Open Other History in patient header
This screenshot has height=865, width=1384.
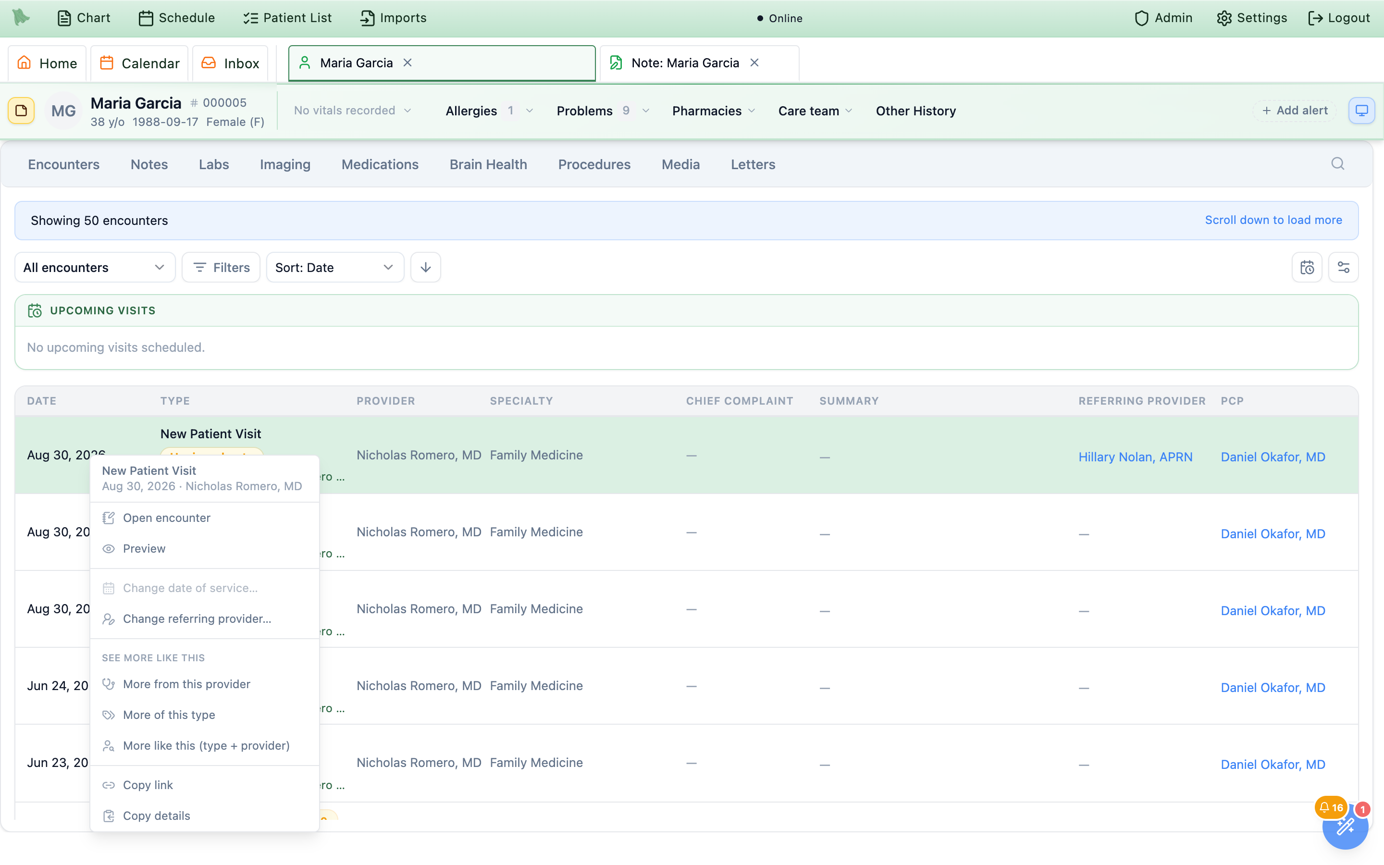tap(915, 111)
